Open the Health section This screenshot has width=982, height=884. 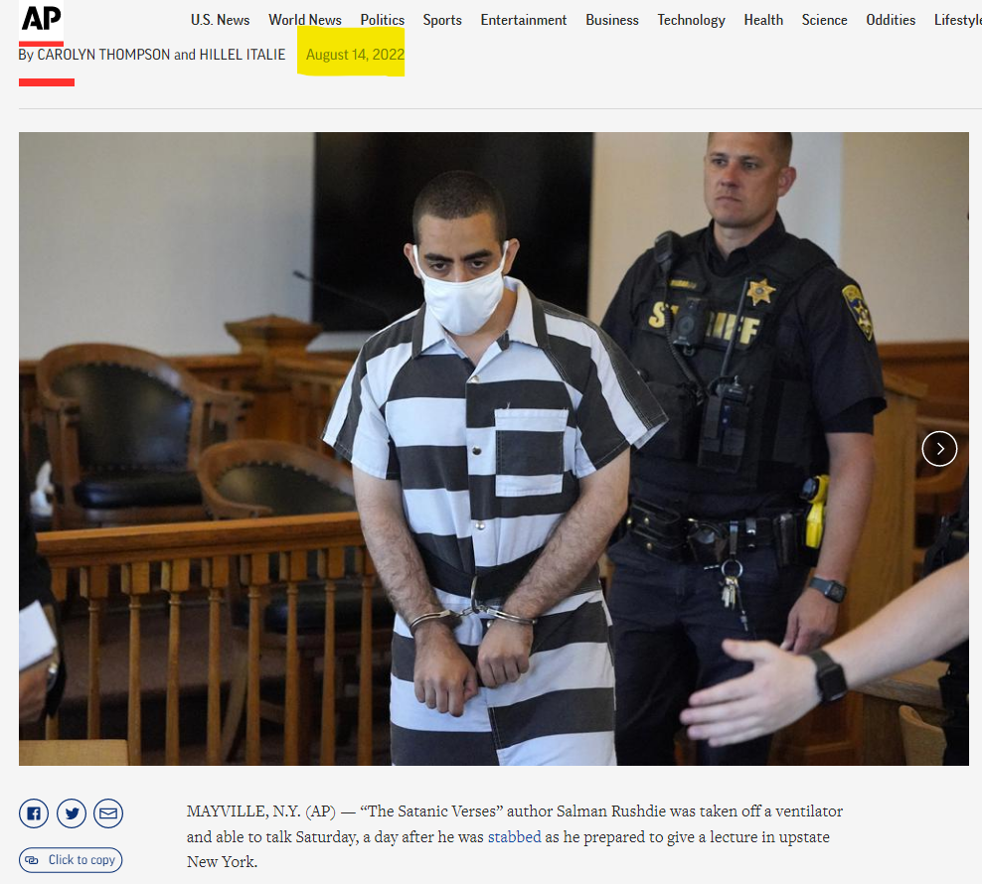coord(763,20)
